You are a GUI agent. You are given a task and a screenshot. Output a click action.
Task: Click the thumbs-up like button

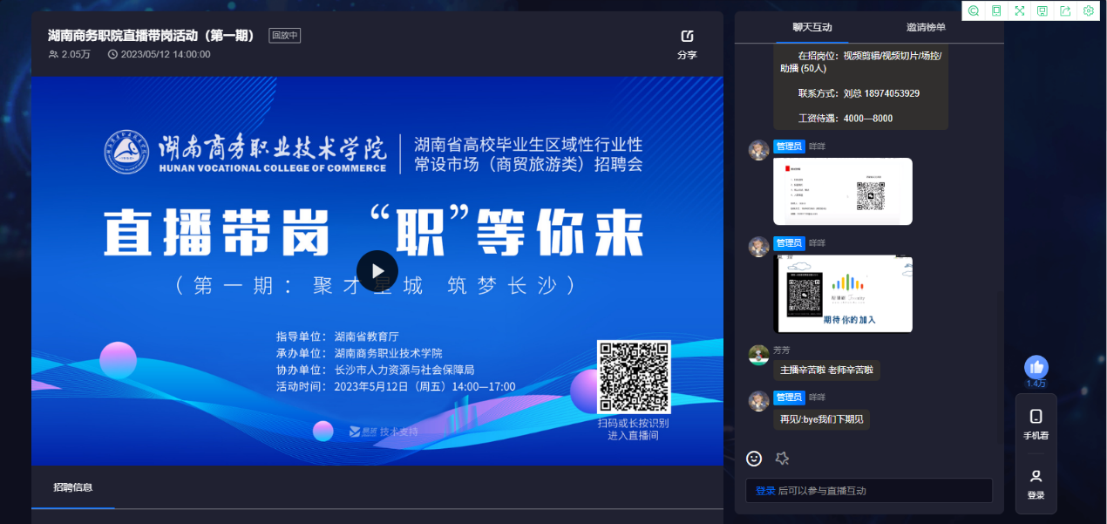(1036, 367)
